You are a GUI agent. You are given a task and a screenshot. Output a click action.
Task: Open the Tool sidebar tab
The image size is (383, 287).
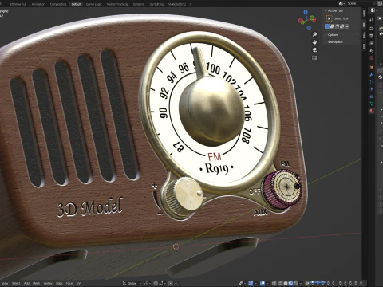[364, 24]
